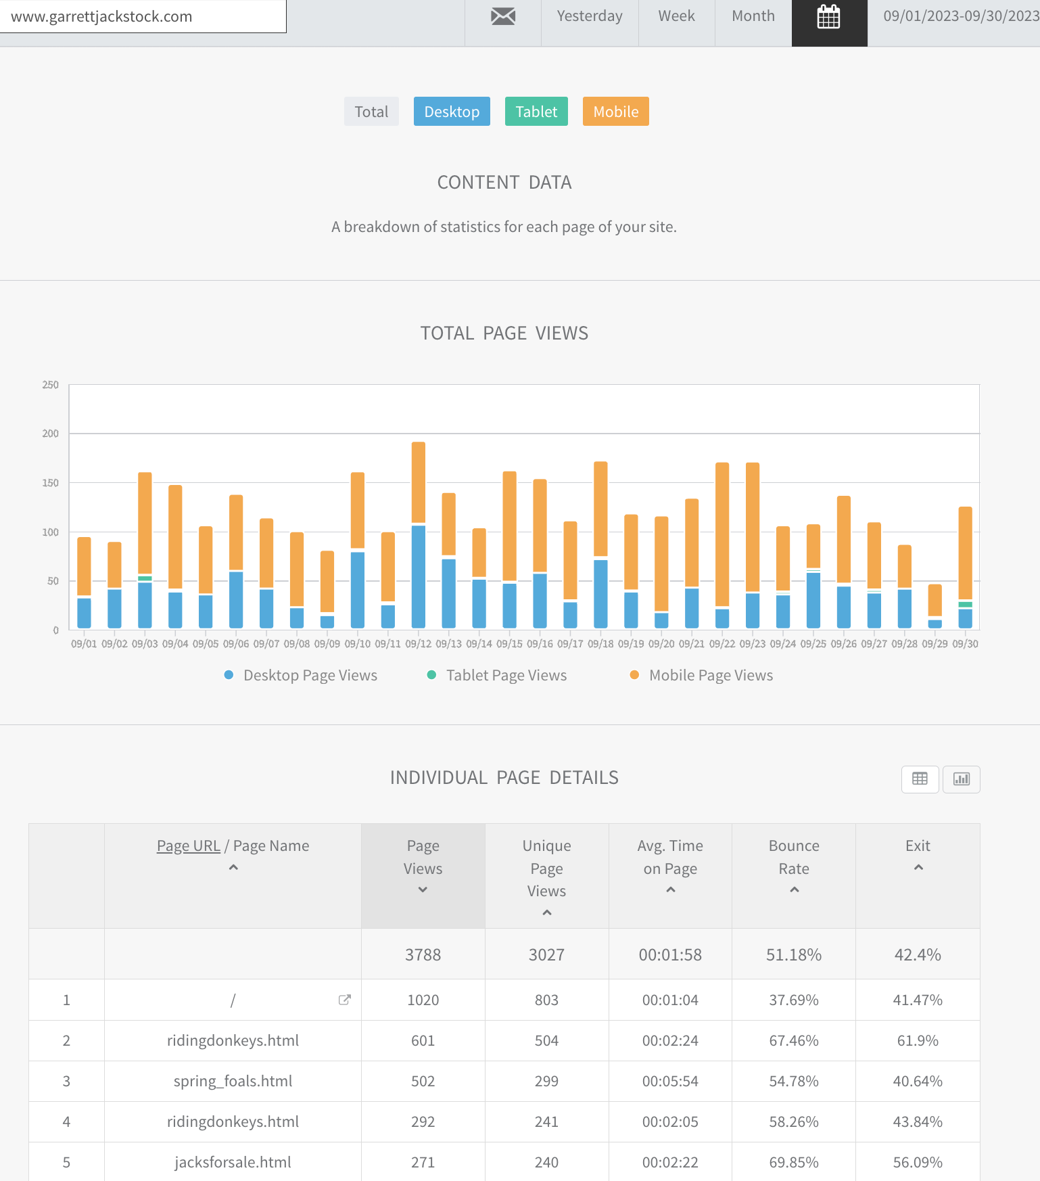Filter by Desktop device button
1040x1181 pixels.
click(x=452, y=112)
